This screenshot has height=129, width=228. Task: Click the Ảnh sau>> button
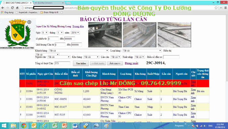tap(115, 63)
